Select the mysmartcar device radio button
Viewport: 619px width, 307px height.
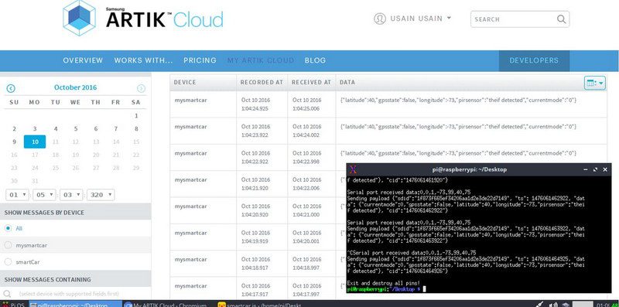point(8,245)
